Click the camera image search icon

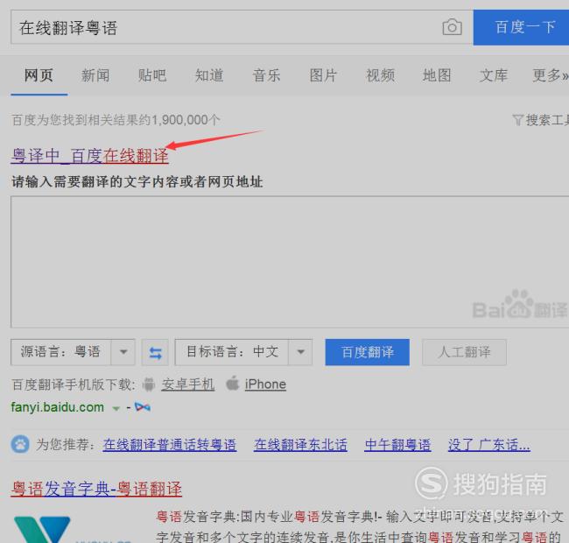pos(452,27)
